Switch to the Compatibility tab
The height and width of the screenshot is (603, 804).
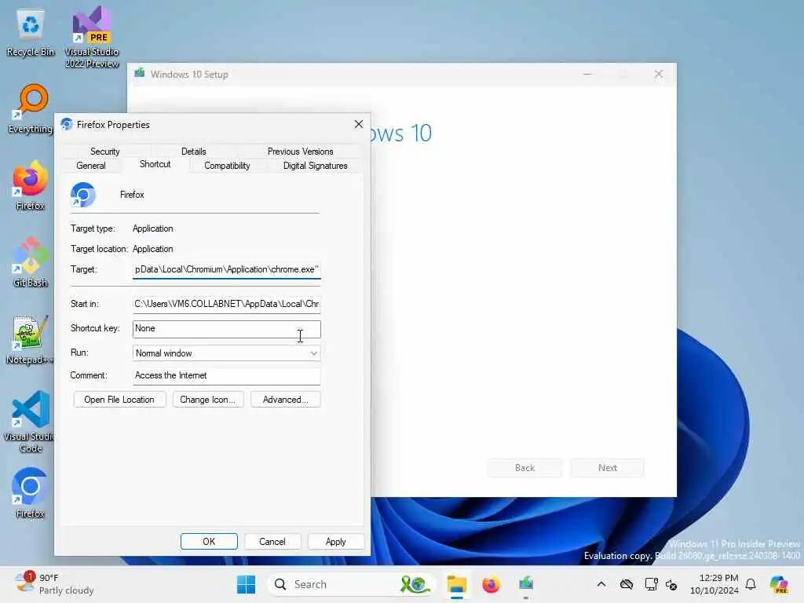pyautogui.click(x=227, y=166)
